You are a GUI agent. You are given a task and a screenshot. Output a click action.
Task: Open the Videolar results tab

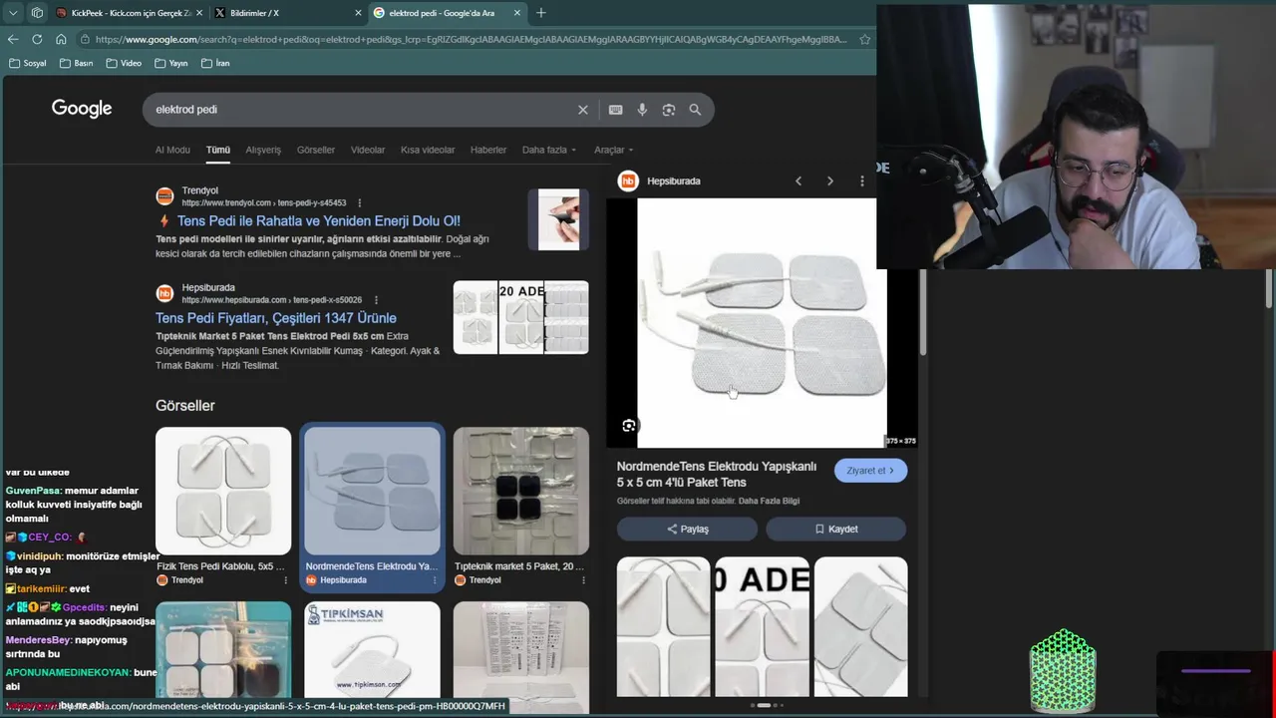click(x=368, y=150)
